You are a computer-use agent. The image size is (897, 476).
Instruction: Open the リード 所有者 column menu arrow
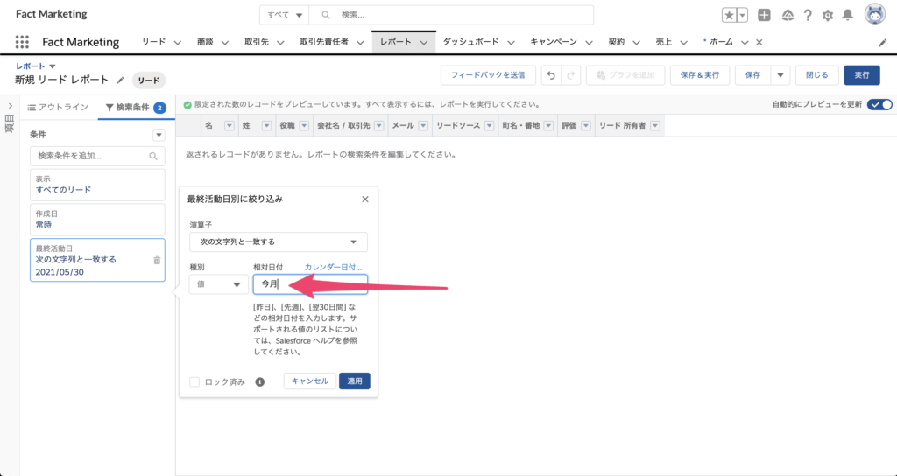(654, 126)
